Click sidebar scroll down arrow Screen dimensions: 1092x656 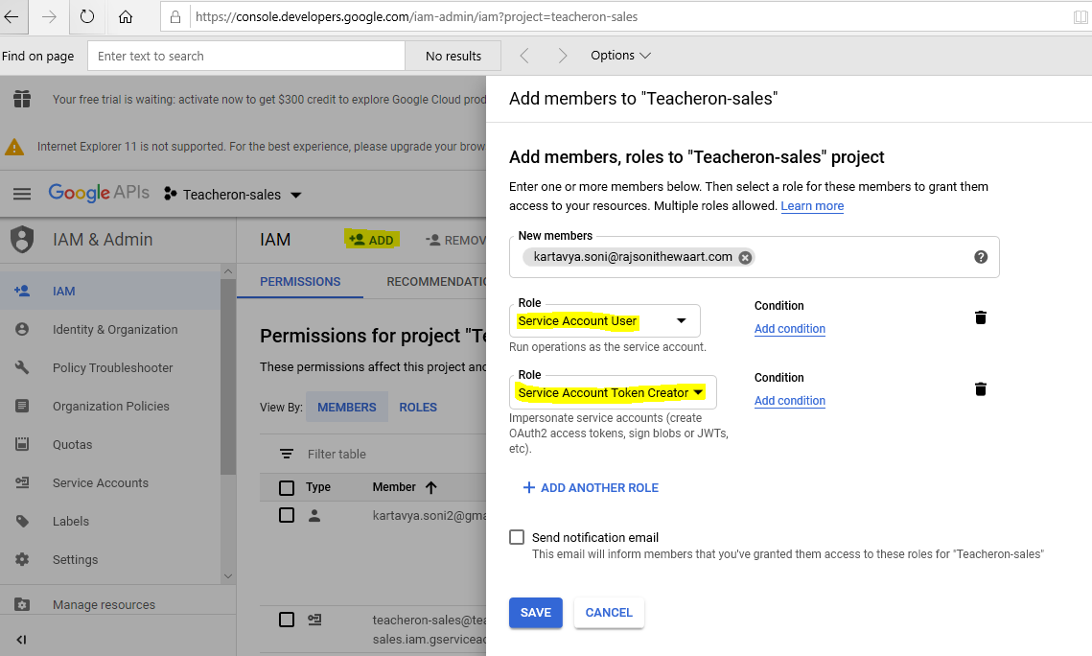pos(228,576)
